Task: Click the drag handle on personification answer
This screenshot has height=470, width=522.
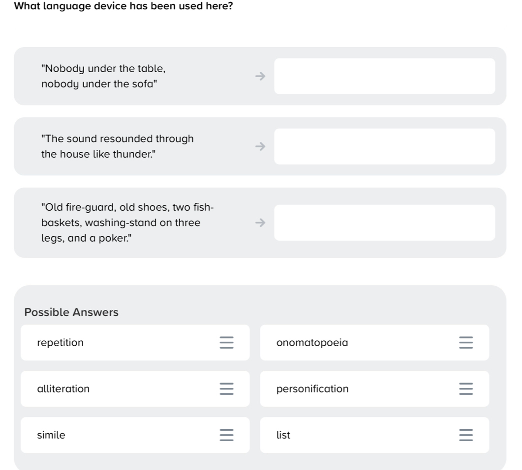Action: (466, 388)
